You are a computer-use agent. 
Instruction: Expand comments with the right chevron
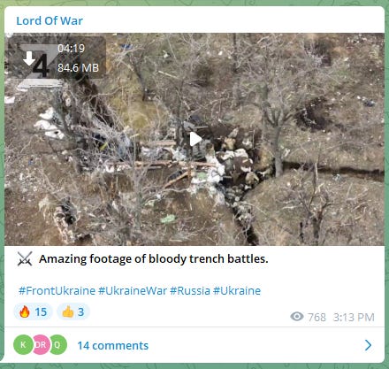coord(369,345)
